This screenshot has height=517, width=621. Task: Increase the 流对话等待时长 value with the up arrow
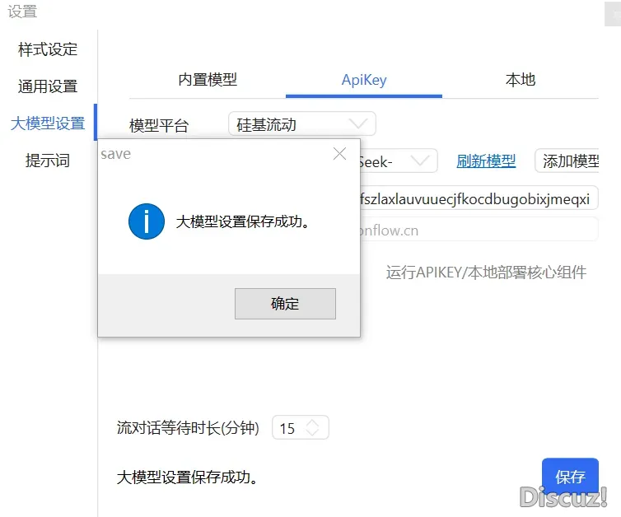(313, 423)
